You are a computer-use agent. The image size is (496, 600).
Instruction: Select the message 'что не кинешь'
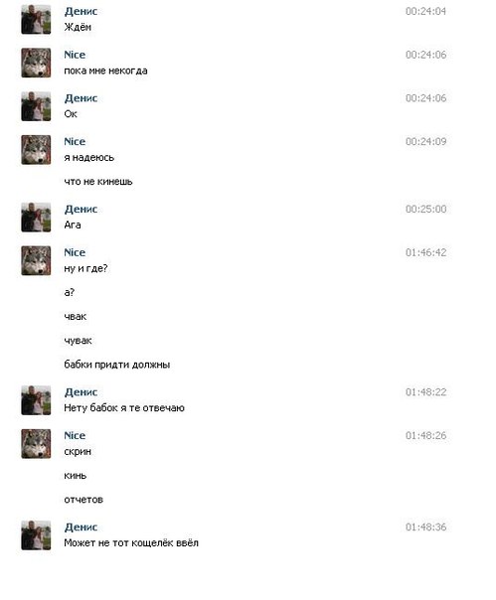(x=98, y=182)
